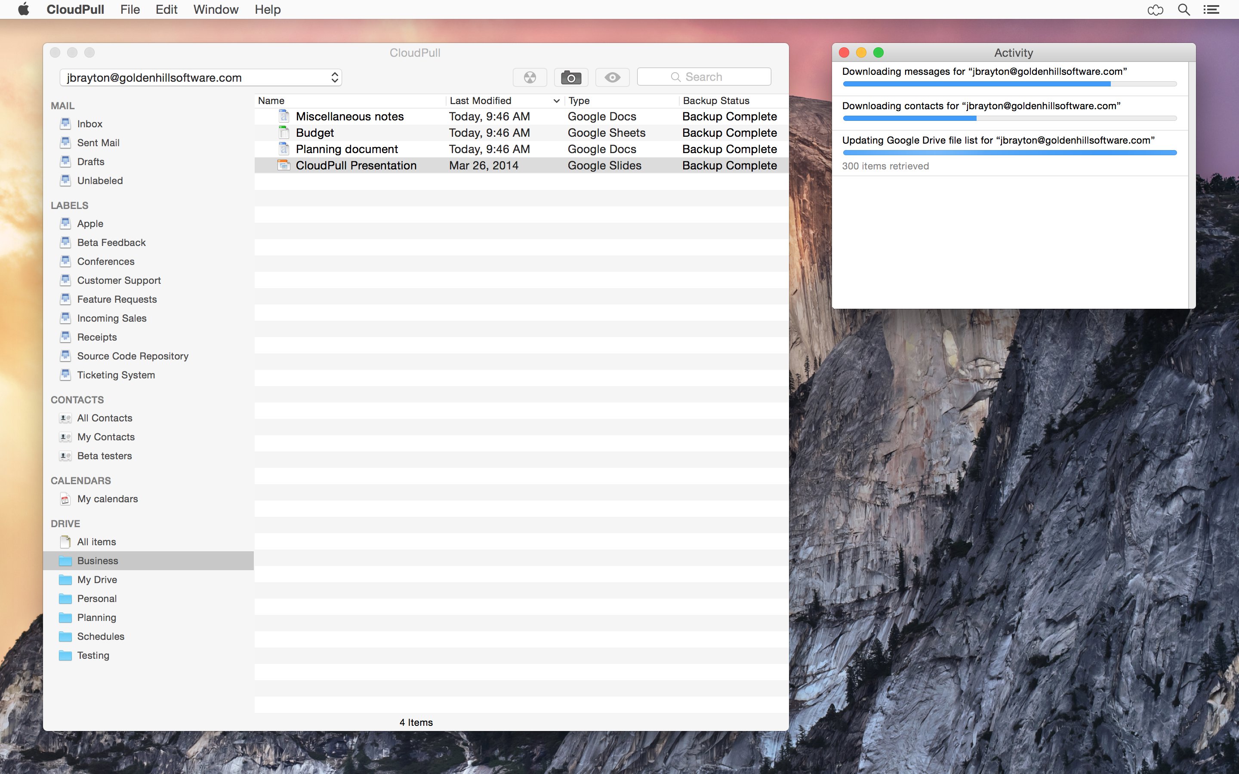Screen dimensions: 1239x774
Task: Click the My Drive folder icon
Action: pos(65,580)
